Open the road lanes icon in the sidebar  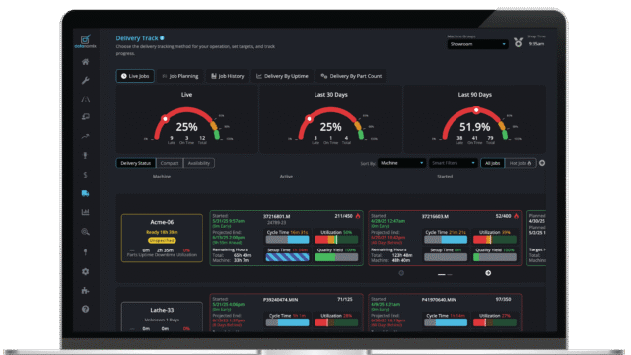[x=86, y=99]
